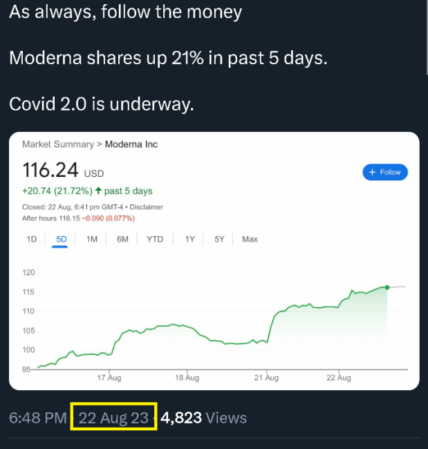428x449 pixels.
Task: Show the 5Y range chart
Action: tap(219, 239)
